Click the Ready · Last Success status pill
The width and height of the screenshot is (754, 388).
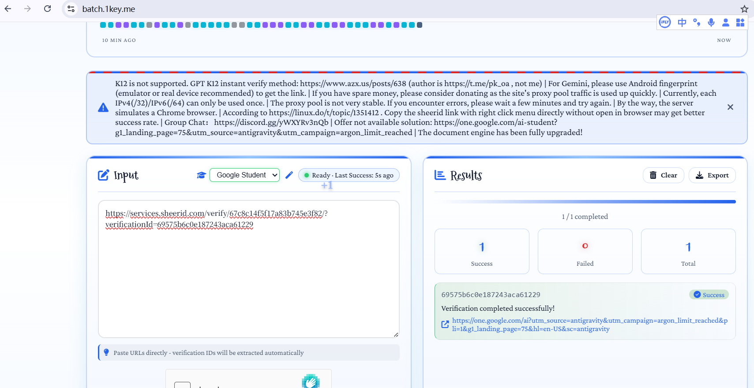coord(349,175)
